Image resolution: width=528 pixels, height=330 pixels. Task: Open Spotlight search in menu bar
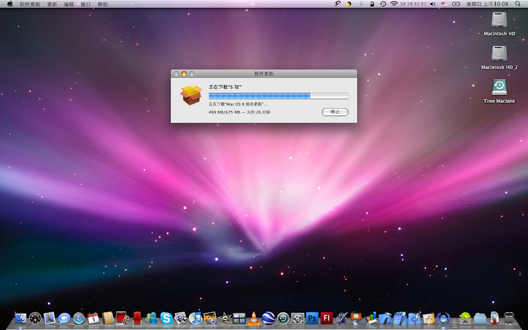click(x=517, y=4)
